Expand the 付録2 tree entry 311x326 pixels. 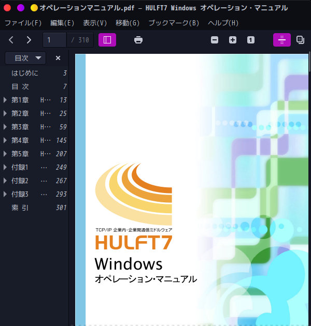[5, 181]
